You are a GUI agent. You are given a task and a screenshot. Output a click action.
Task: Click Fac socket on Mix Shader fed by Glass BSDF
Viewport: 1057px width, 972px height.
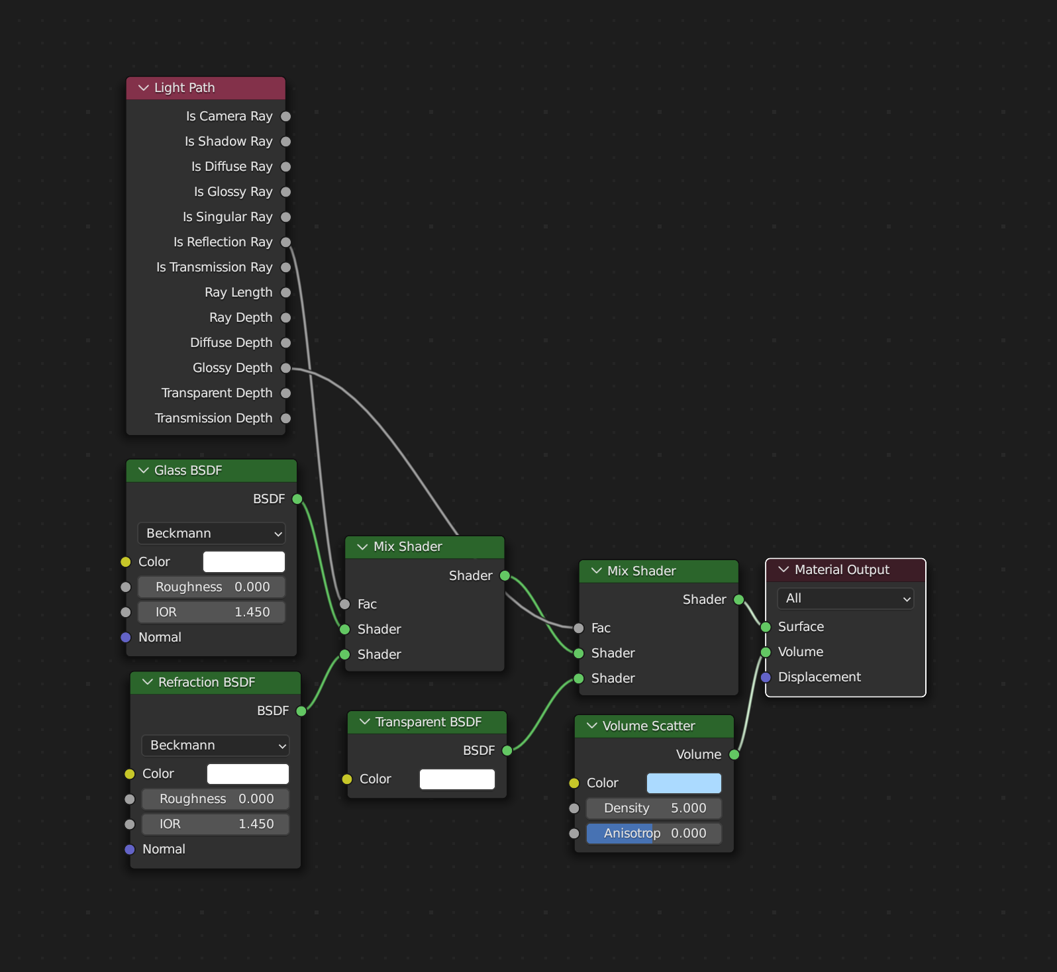(345, 604)
